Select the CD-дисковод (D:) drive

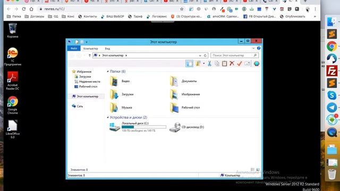click(186, 127)
